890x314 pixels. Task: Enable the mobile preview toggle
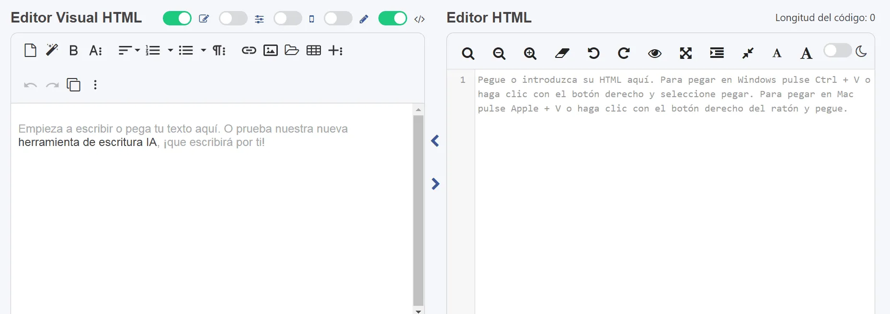(288, 19)
